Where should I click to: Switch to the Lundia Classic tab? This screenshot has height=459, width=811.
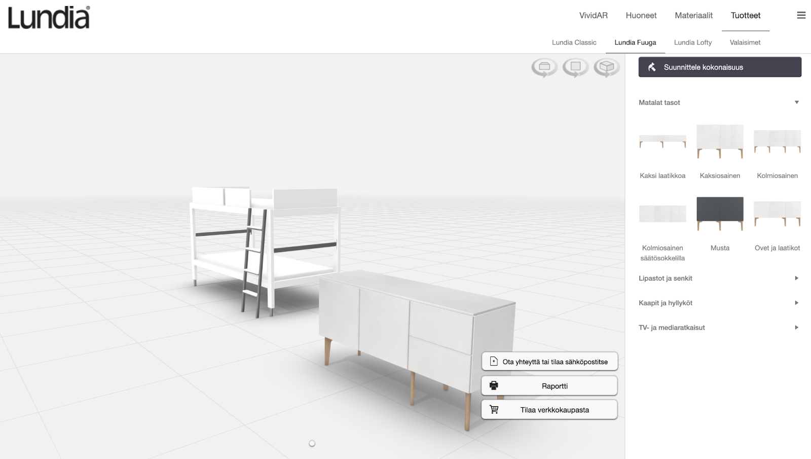click(574, 42)
